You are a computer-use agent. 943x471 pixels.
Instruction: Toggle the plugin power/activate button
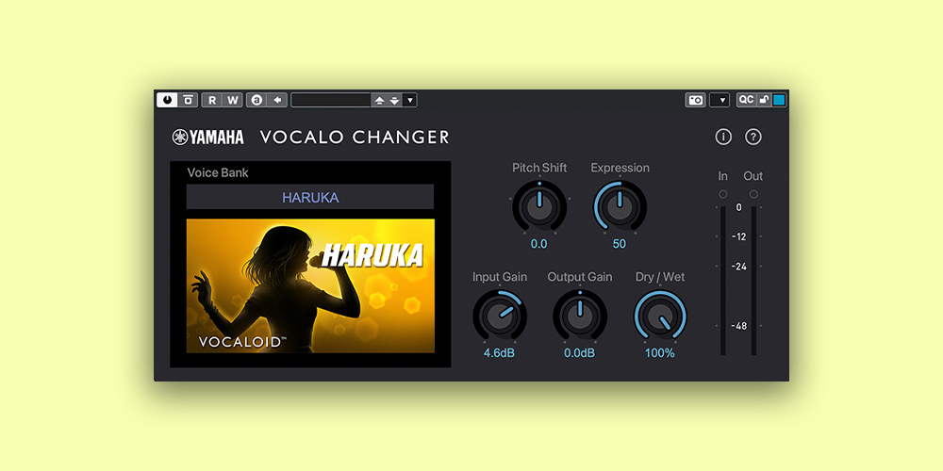(x=167, y=100)
